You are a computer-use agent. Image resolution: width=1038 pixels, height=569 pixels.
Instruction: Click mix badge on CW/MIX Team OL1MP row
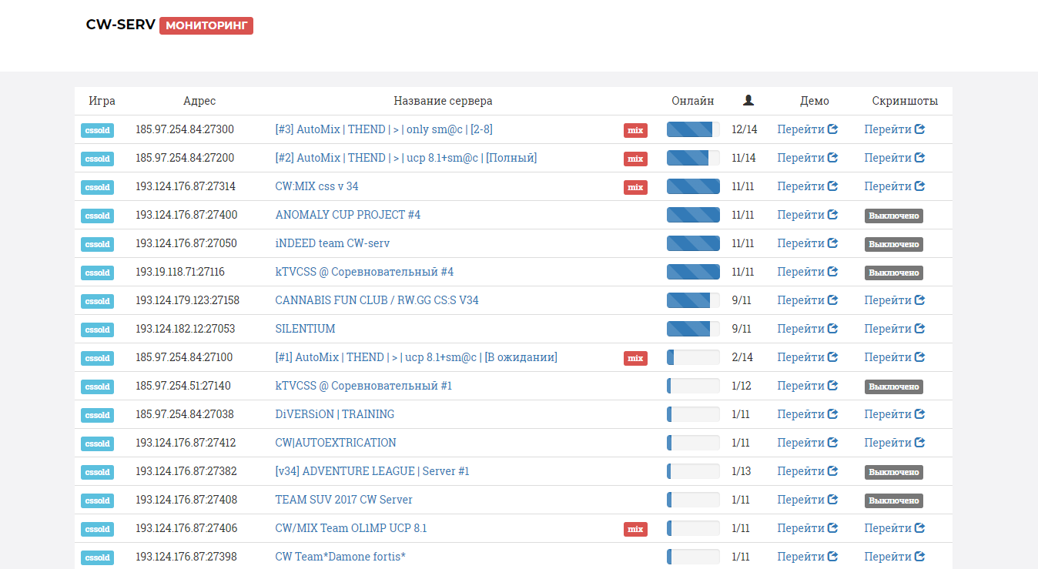[x=635, y=529]
